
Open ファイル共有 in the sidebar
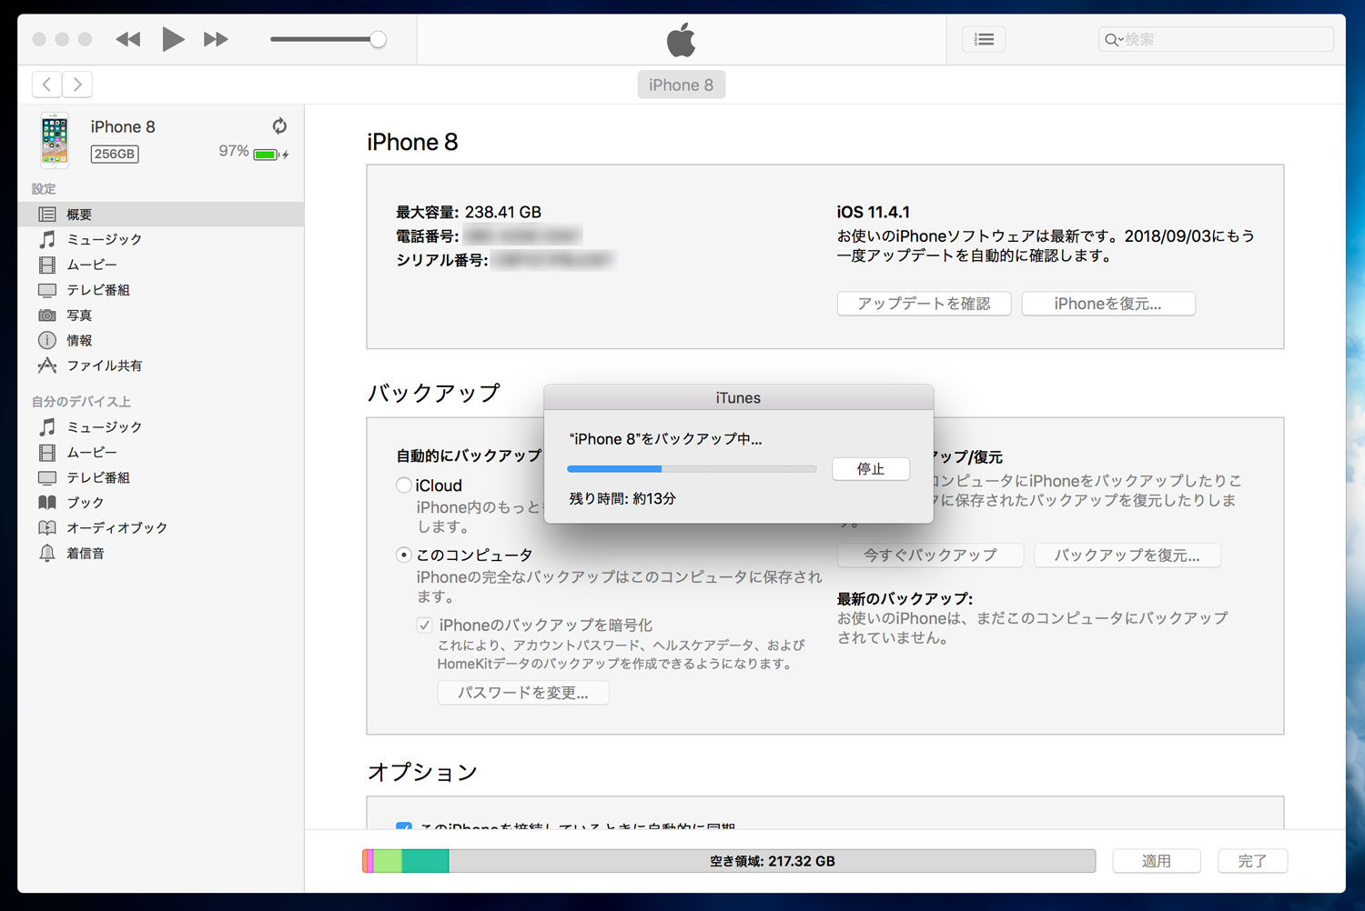click(x=160, y=365)
